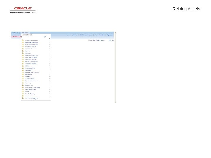This screenshot has height=158, width=211.
Task: Select Purchasing menu item
Action: [29, 75]
